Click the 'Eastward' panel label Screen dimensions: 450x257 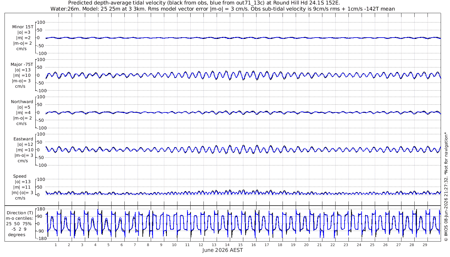pyautogui.click(x=23, y=139)
